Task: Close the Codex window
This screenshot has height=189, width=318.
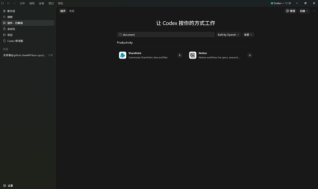Action: click(314, 3)
